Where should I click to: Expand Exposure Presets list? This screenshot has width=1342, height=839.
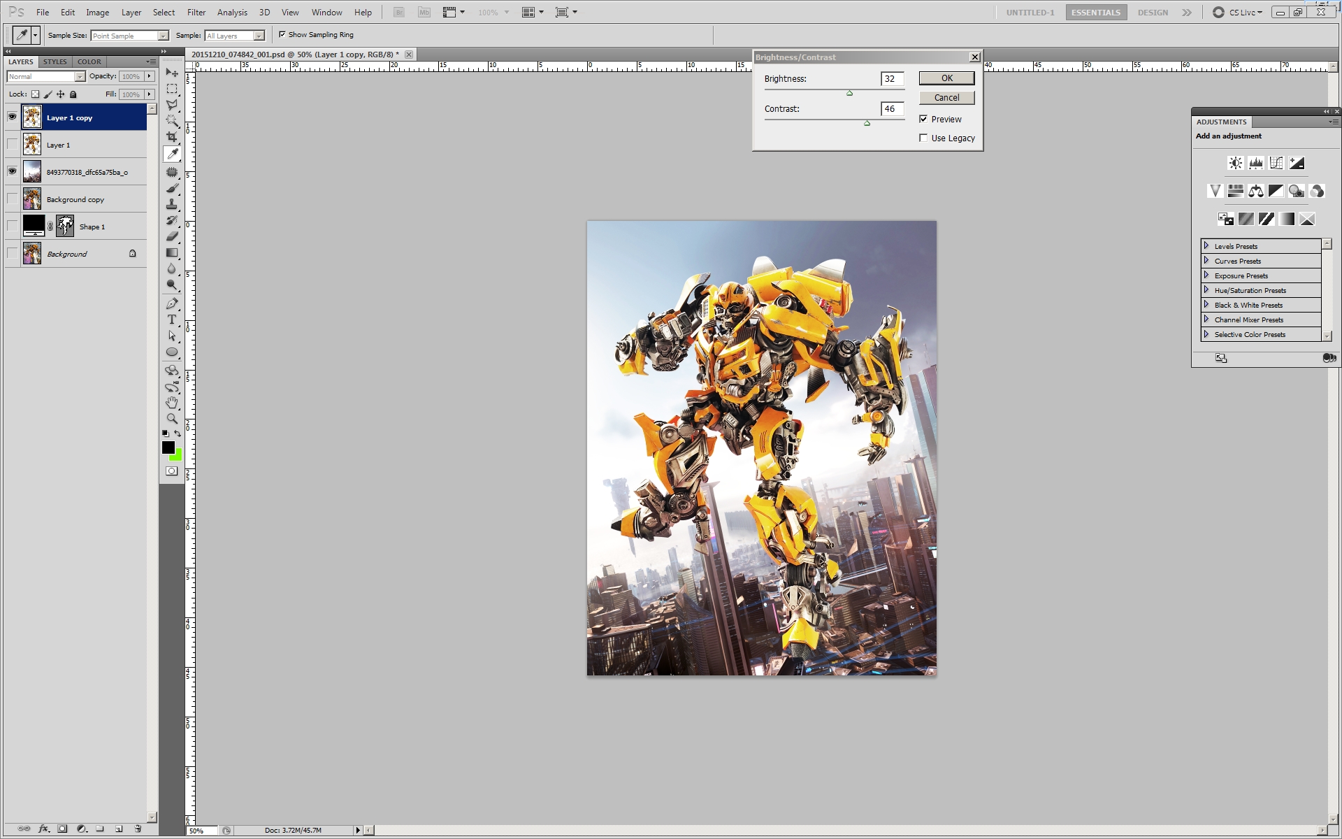pyautogui.click(x=1206, y=275)
